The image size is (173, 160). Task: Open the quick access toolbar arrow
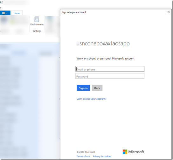point(1,8)
